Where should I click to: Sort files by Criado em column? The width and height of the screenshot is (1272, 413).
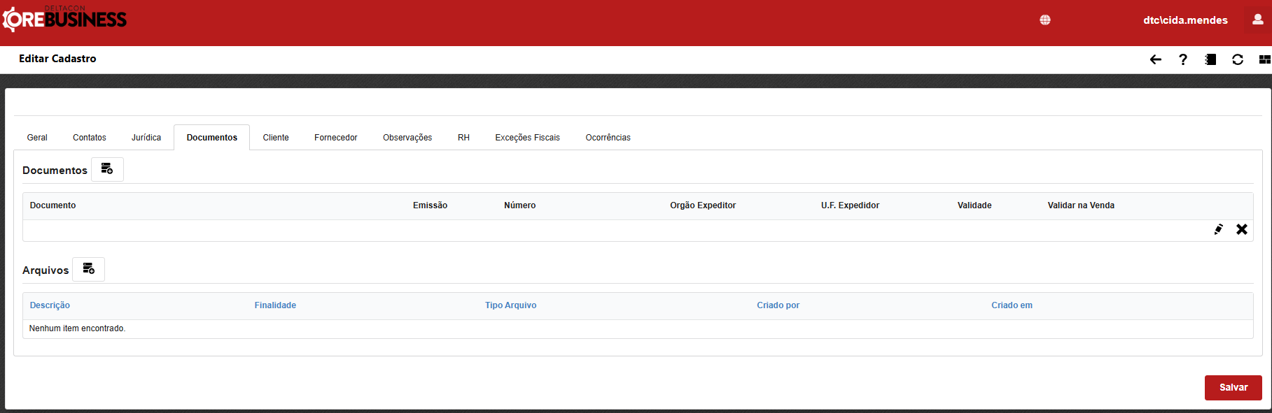(x=1011, y=305)
